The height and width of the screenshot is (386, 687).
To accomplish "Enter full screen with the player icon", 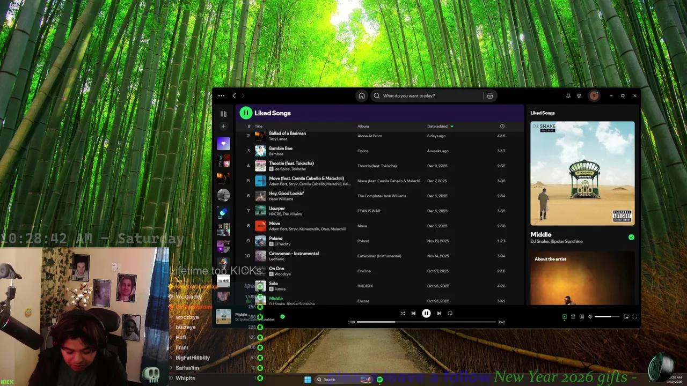I will pos(634,317).
